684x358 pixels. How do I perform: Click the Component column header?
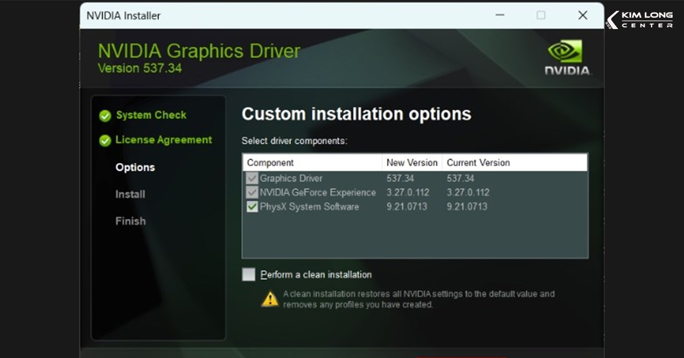tap(271, 162)
